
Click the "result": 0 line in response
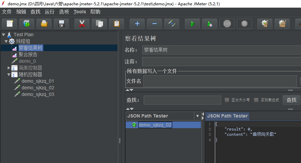coord(238,129)
